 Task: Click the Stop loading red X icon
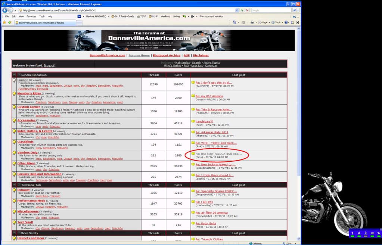pos(248,10)
